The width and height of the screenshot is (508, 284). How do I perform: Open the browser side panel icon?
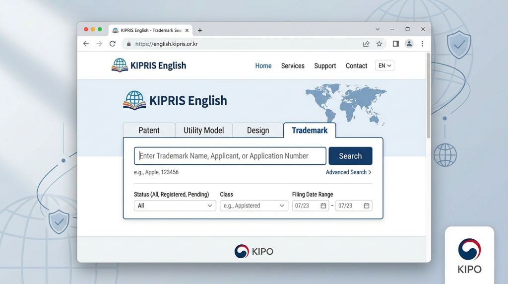pyautogui.click(x=395, y=44)
